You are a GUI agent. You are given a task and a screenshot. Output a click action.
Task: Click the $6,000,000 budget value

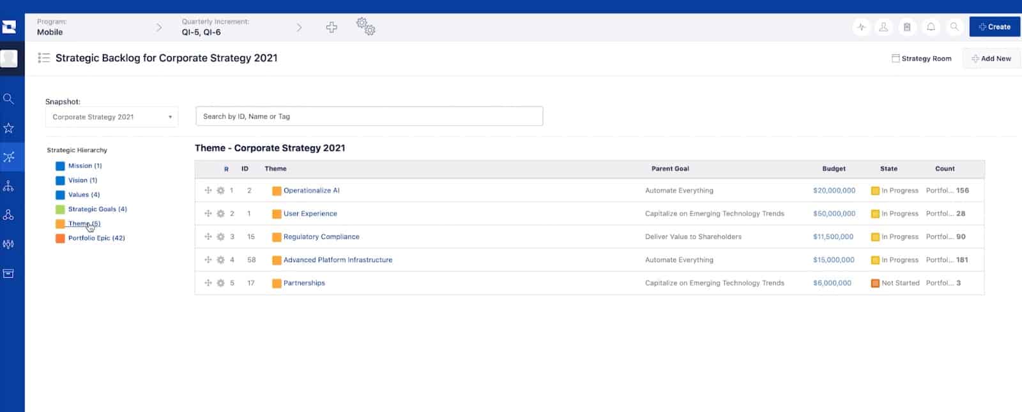832,283
